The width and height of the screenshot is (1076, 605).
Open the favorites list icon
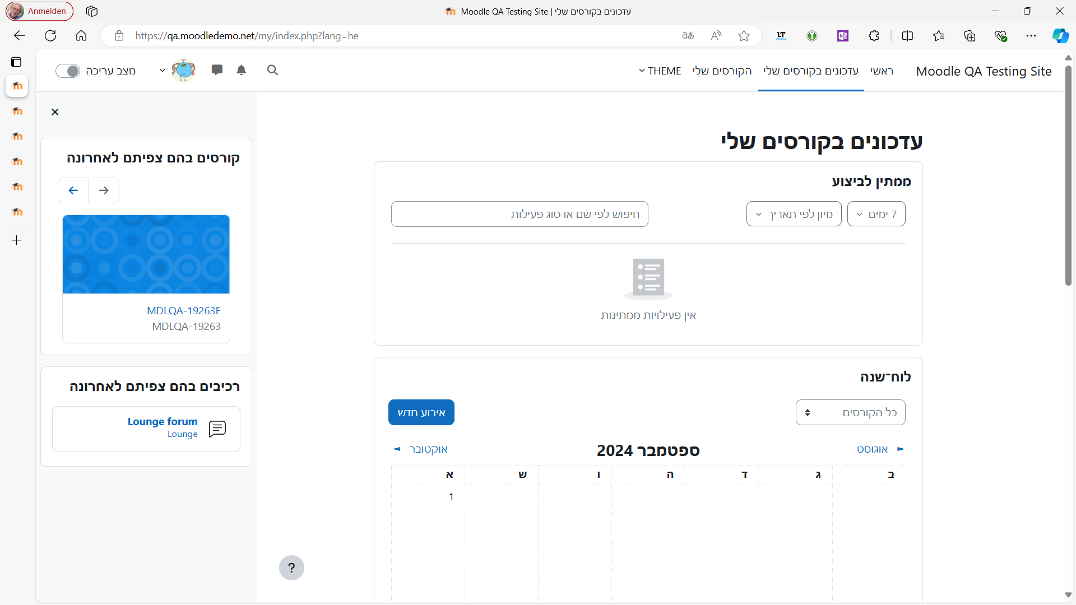(939, 36)
